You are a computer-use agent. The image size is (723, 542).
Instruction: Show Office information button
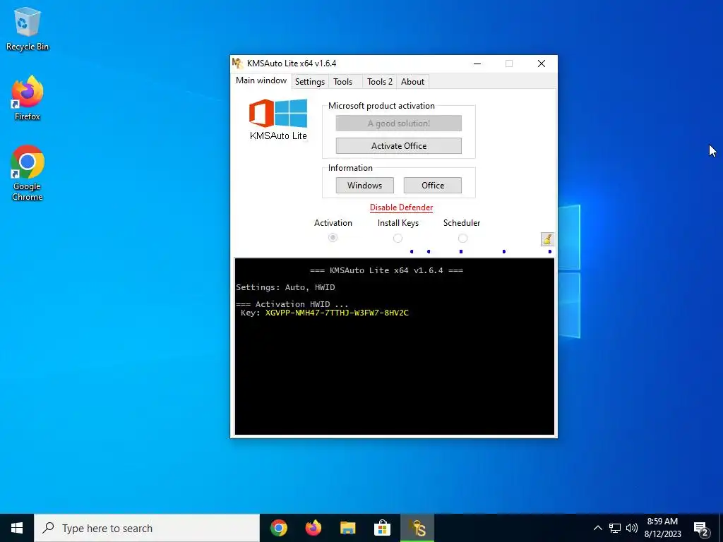pos(433,186)
